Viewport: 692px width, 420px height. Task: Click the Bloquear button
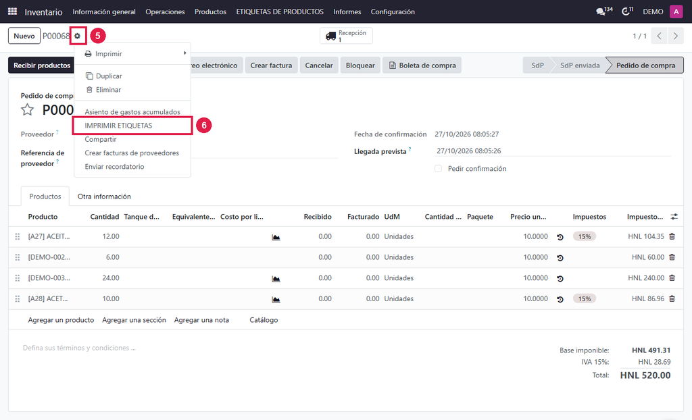360,65
